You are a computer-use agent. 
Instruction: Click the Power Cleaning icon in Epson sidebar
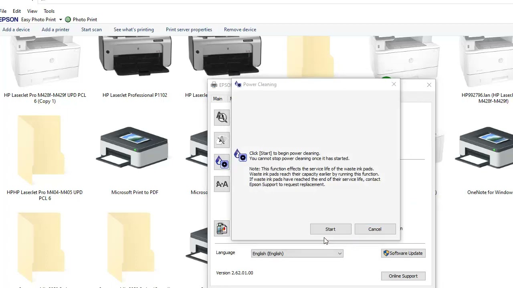click(222, 162)
